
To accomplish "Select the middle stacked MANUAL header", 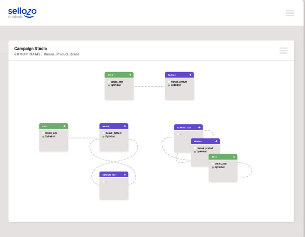I will point(206,141).
